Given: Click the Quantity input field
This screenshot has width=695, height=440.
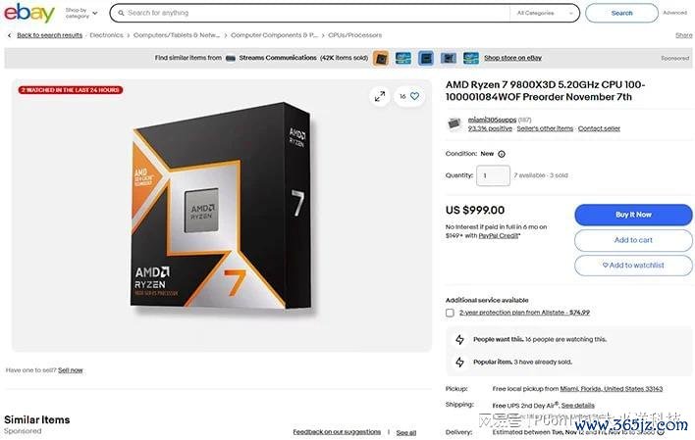Looking at the screenshot, I should 493,175.
